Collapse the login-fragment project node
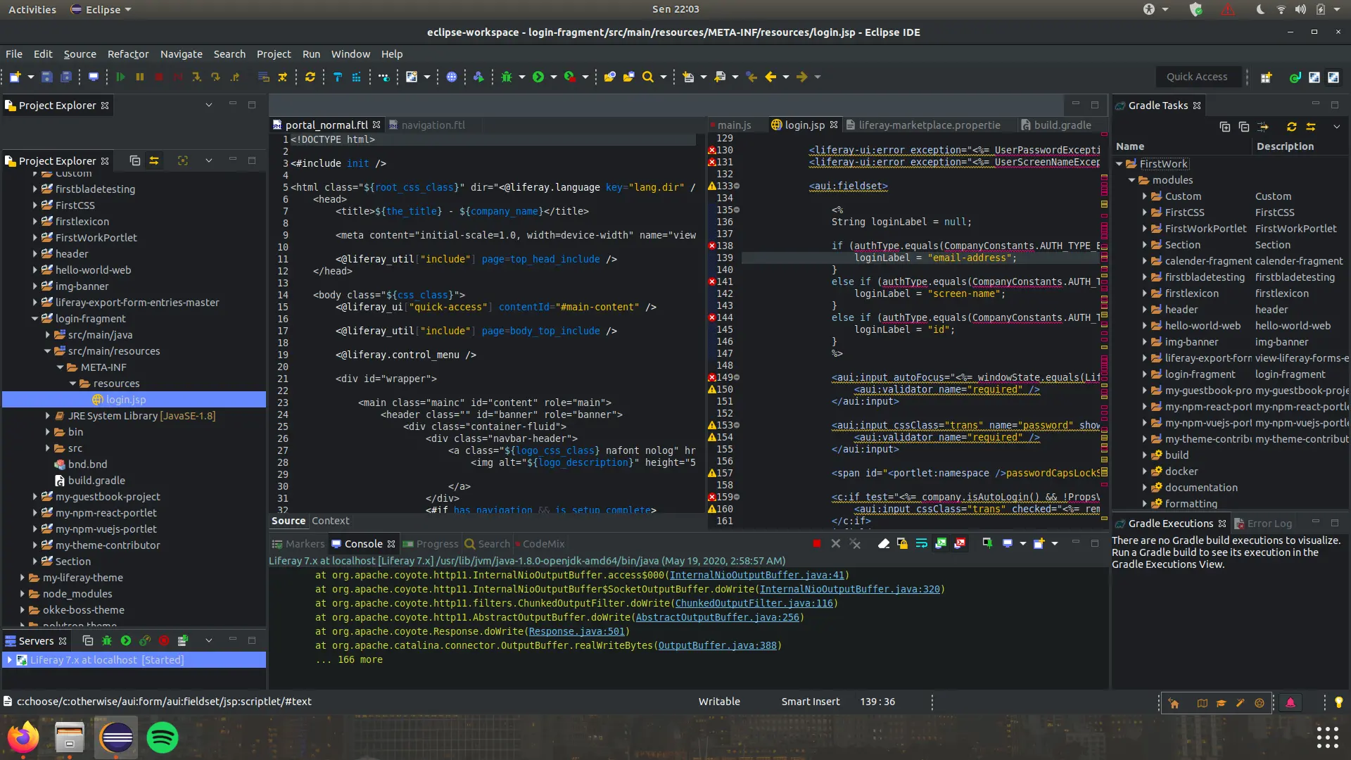The width and height of the screenshot is (1351, 760). click(x=34, y=319)
